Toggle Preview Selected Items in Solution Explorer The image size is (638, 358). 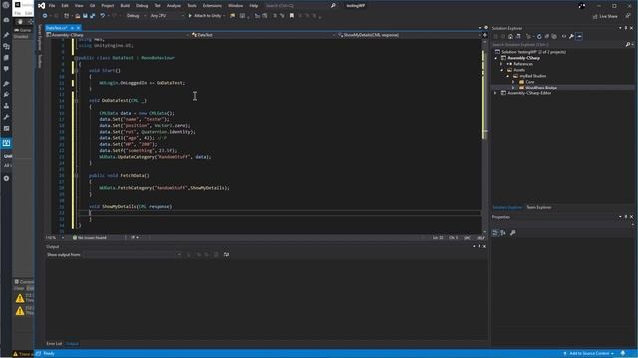(579, 36)
